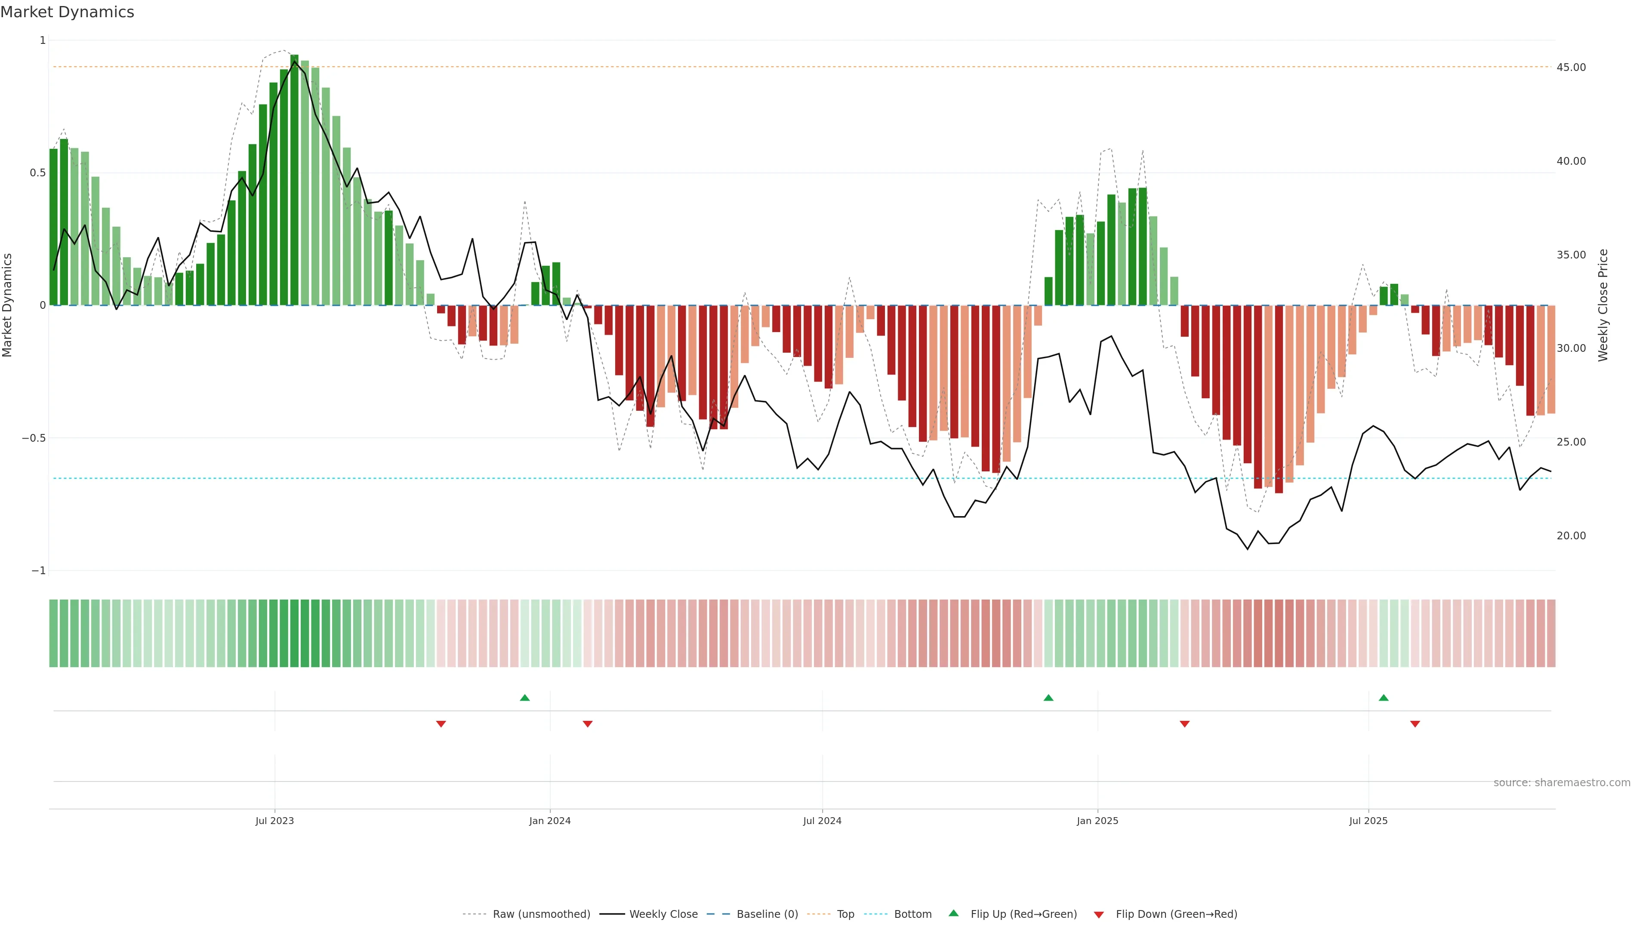Viewport: 1652px width, 929px height.
Task: Toggle the Flip Down (Green→Red) legend entry
Action: pyautogui.click(x=1176, y=914)
